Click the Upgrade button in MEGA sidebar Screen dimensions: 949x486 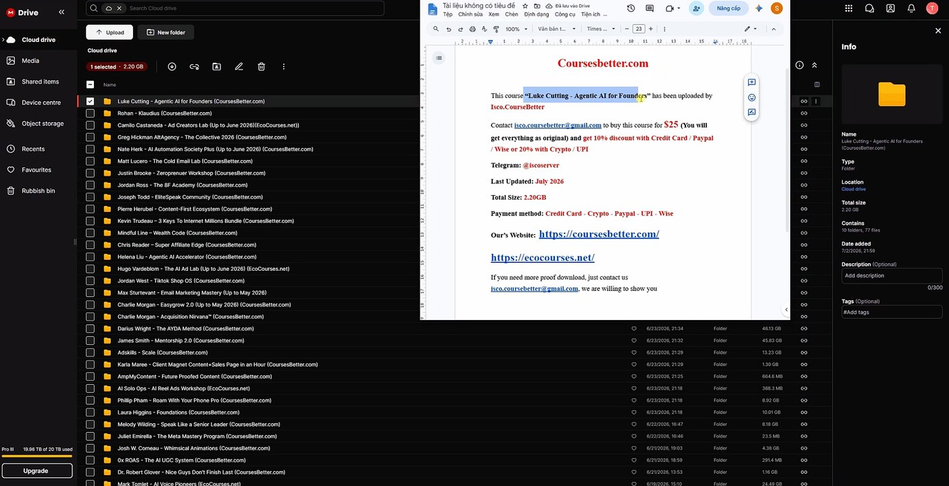click(36, 470)
